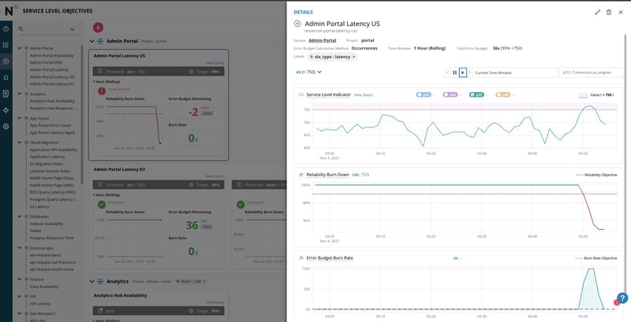Open alerts bell icon in left sidebar
The height and width of the screenshot is (322, 631).
tap(6, 77)
